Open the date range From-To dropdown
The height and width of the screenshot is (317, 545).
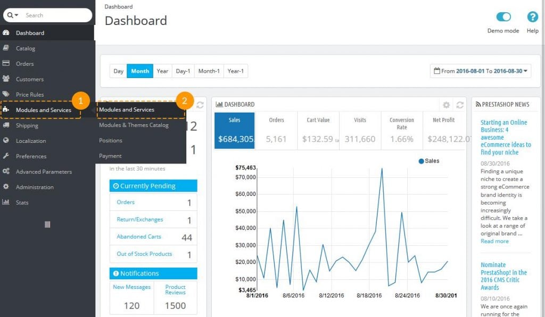pyautogui.click(x=481, y=71)
